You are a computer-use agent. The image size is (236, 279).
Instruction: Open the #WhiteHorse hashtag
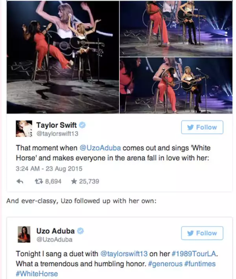(x=37, y=273)
